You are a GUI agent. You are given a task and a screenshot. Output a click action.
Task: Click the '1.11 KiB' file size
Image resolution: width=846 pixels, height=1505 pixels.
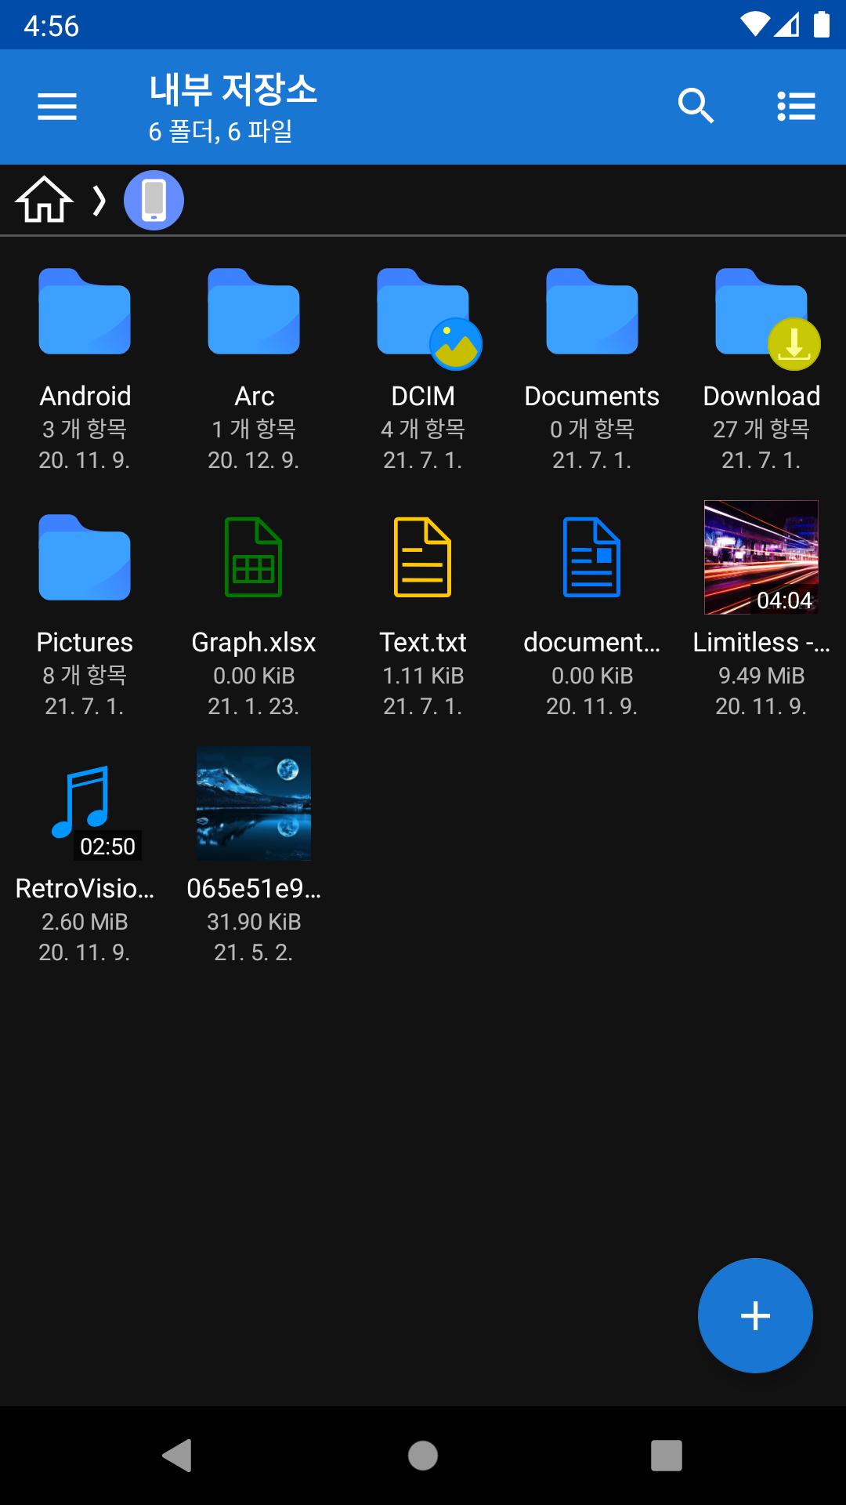click(423, 676)
